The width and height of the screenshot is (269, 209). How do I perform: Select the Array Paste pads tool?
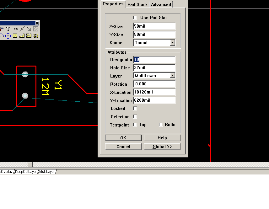click(x=36, y=36)
